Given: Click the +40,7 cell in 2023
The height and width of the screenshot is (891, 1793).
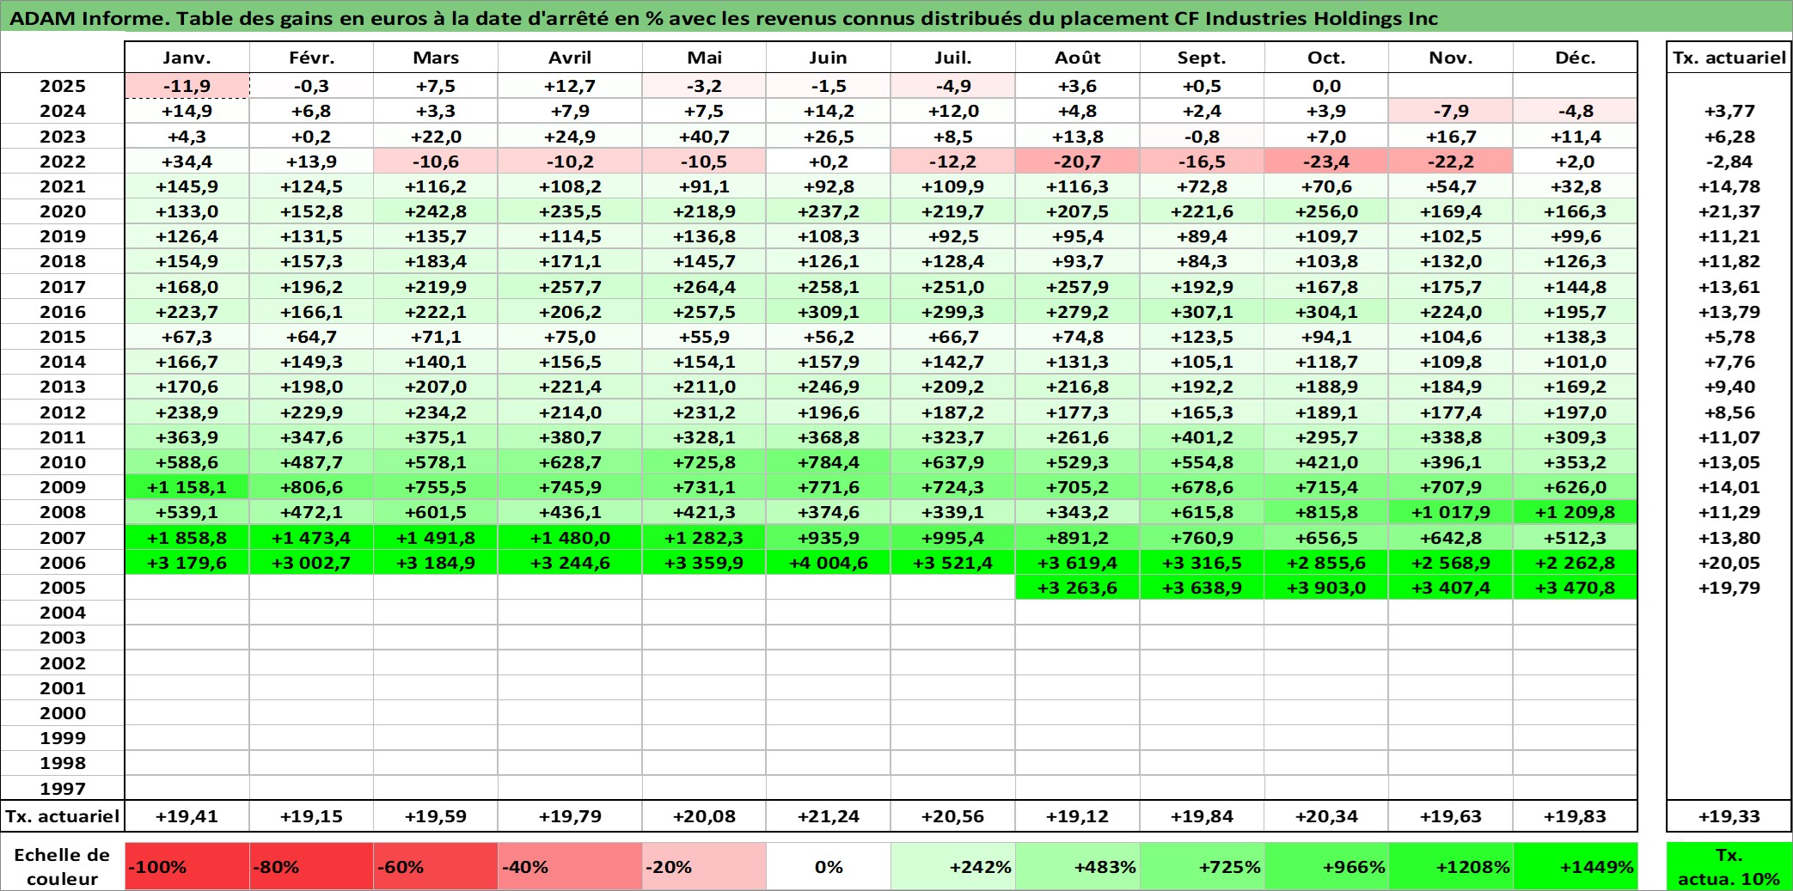Looking at the screenshot, I should tap(704, 137).
